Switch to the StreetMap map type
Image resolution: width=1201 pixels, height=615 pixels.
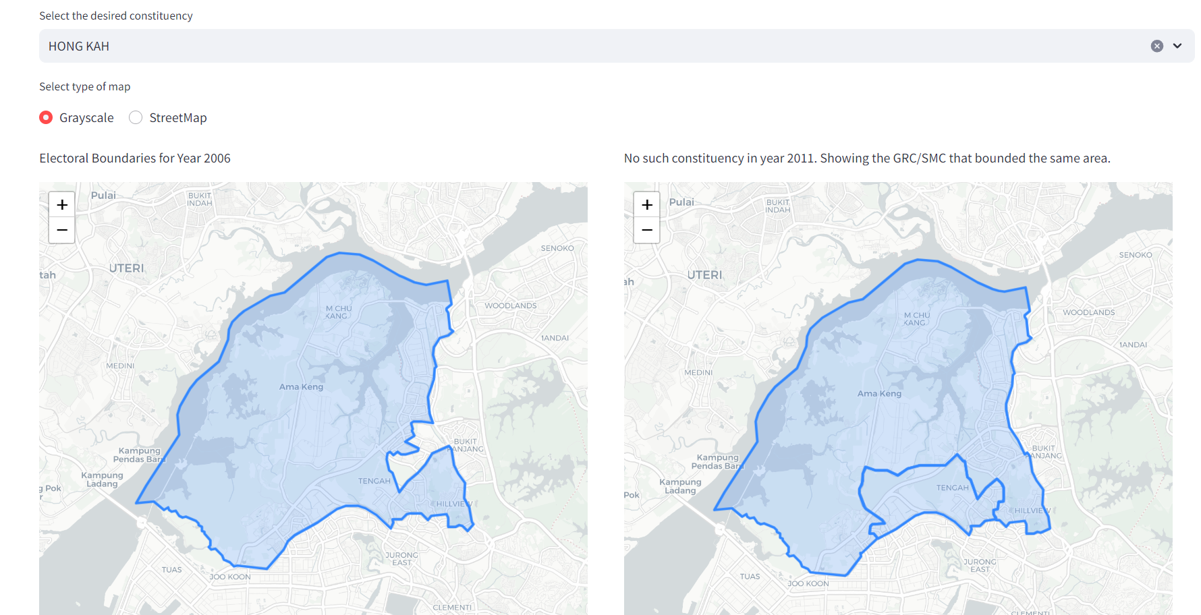136,117
